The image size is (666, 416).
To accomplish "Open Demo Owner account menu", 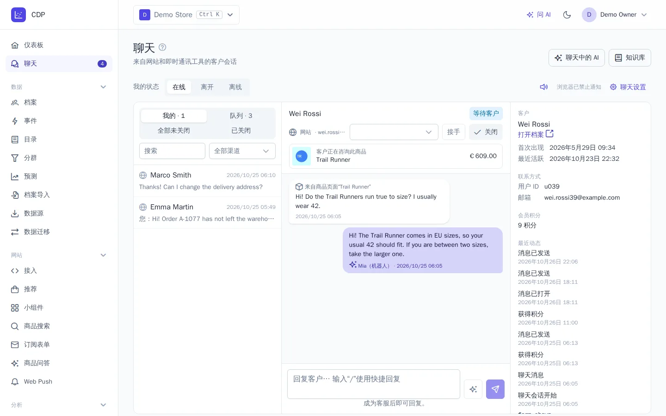I will click(615, 15).
